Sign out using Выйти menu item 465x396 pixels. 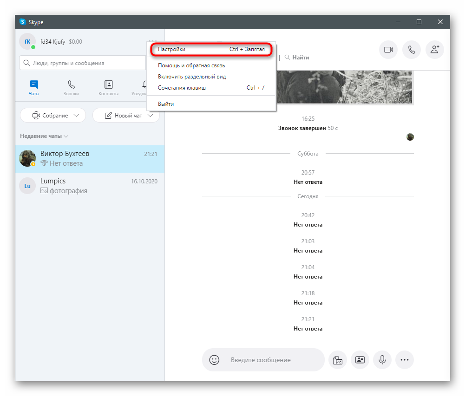click(x=166, y=104)
